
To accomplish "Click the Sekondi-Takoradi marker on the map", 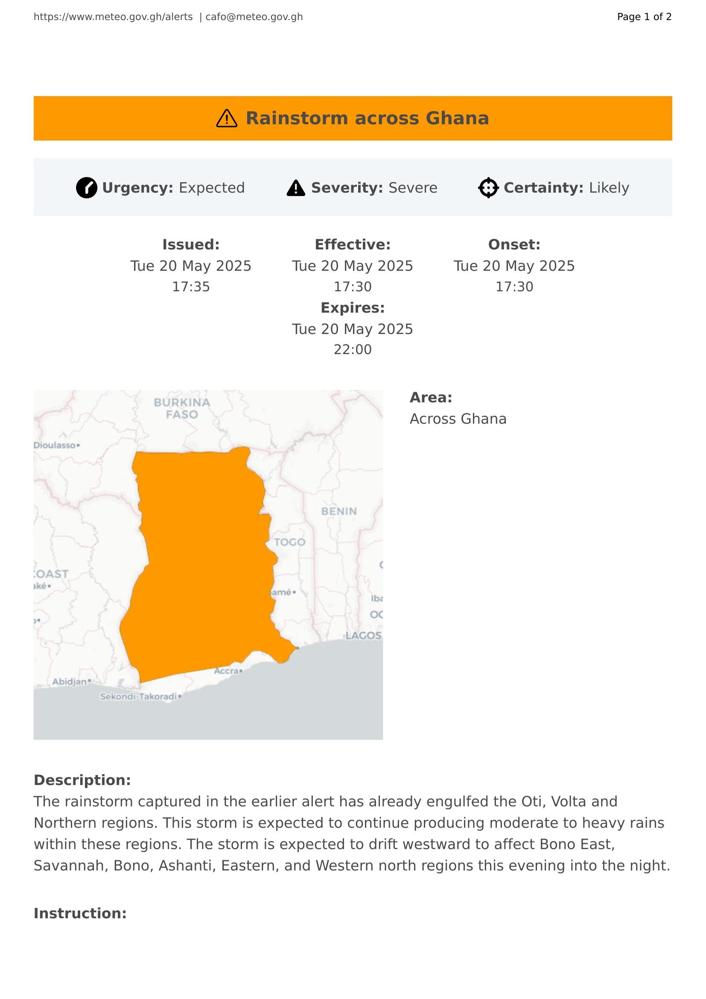I will 180,697.
